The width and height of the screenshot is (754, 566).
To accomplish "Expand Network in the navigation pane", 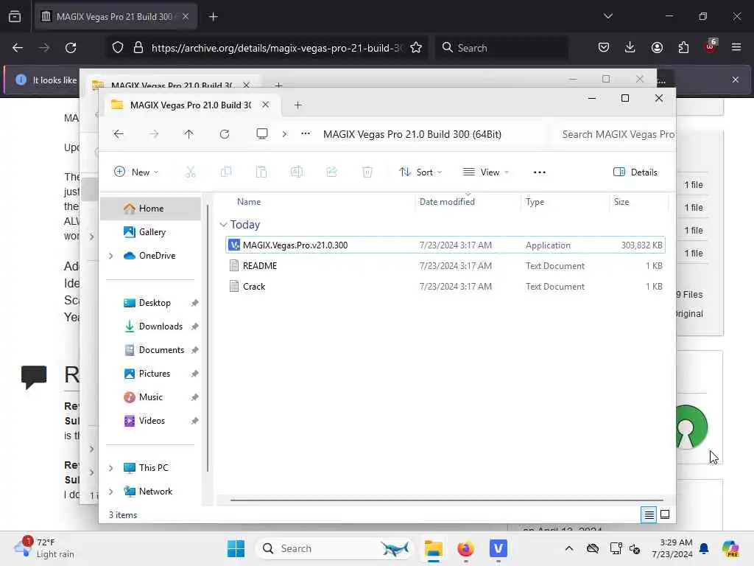I will click(x=111, y=492).
